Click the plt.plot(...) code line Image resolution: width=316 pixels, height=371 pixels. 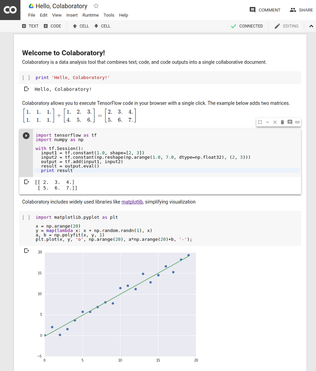tap(114, 240)
